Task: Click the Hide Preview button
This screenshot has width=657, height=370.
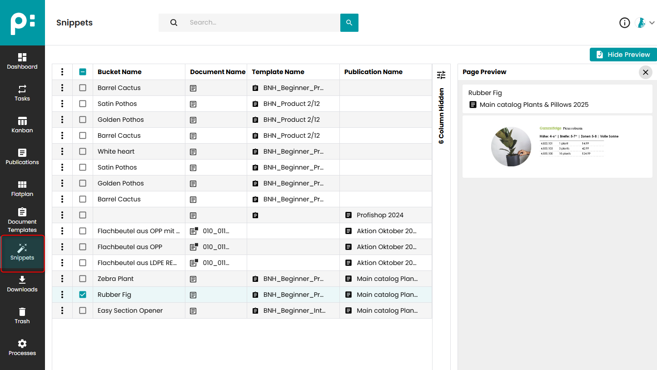Action: pyautogui.click(x=623, y=54)
